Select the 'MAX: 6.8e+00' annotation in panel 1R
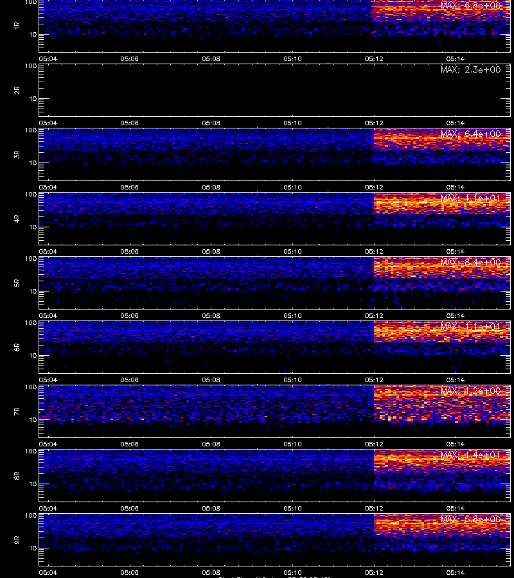514x578 pixels. [x=470, y=6]
